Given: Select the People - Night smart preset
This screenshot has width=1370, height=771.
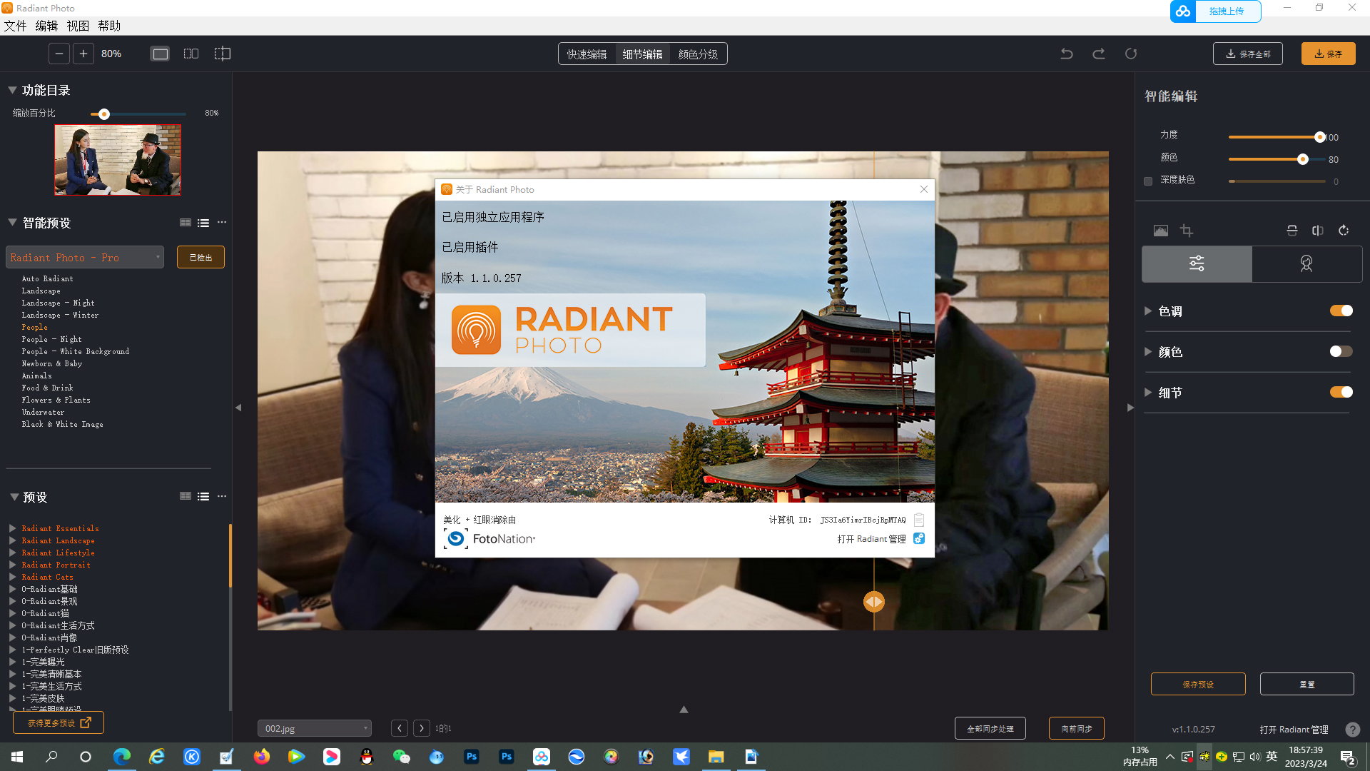Looking at the screenshot, I should [51, 339].
